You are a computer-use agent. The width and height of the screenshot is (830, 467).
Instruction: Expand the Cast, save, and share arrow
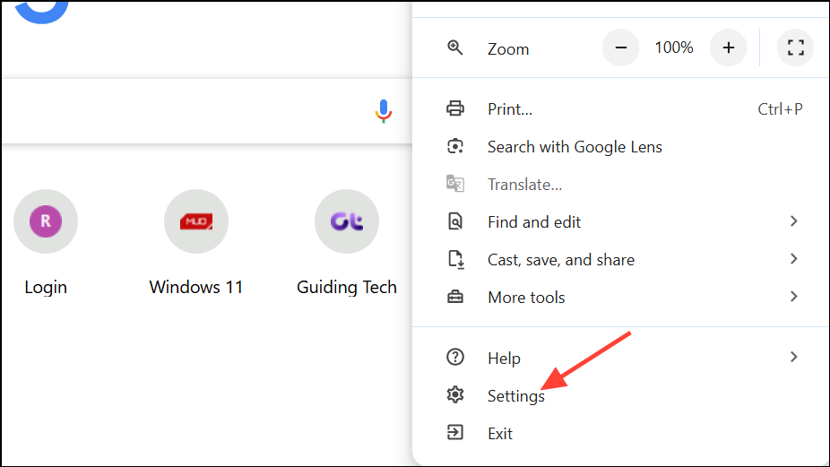pos(793,259)
